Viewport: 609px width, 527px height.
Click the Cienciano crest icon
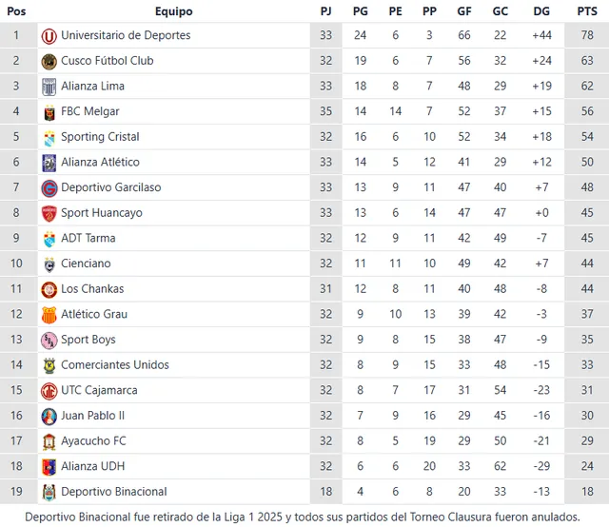coord(49,263)
